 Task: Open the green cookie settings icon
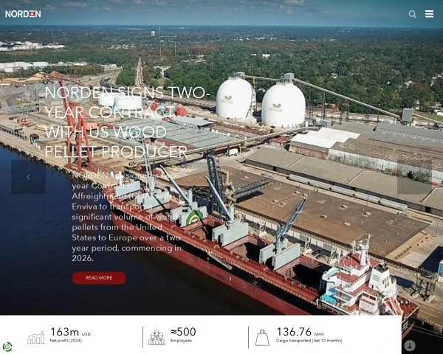tap(7, 347)
